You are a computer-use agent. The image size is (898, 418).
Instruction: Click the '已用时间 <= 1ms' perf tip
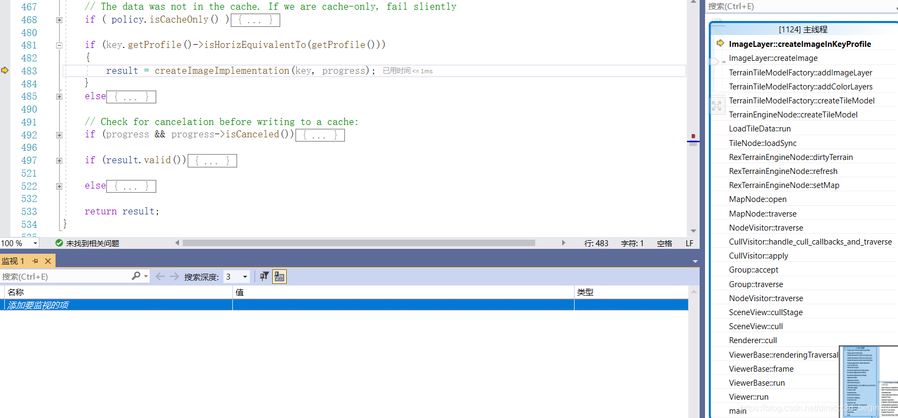click(408, 71)
